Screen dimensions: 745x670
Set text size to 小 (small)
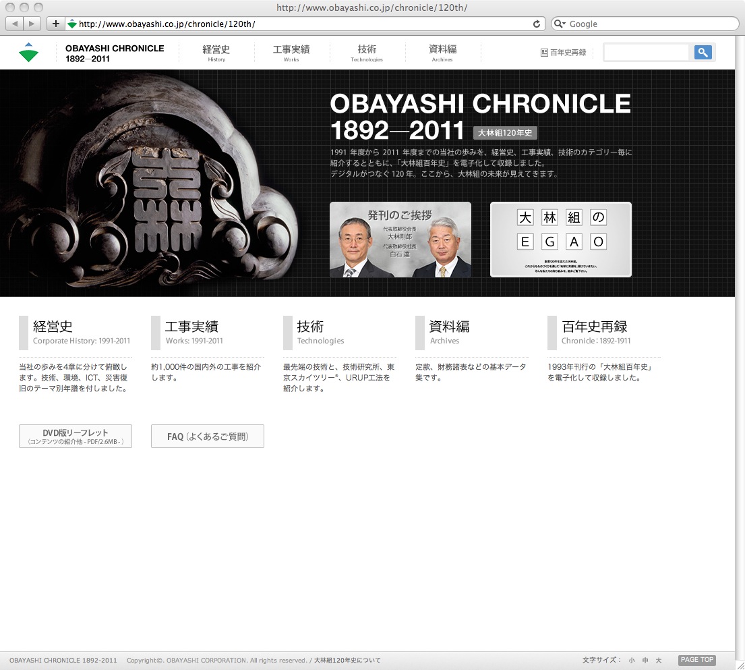632,660
